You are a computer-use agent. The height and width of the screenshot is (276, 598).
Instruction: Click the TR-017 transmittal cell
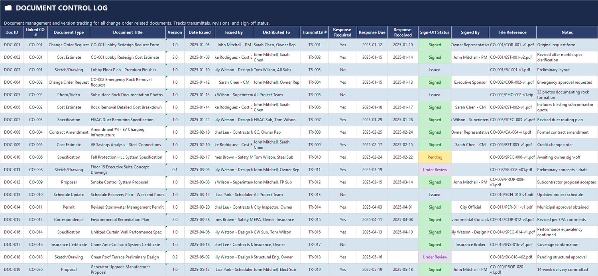click(x=315, y=244)
